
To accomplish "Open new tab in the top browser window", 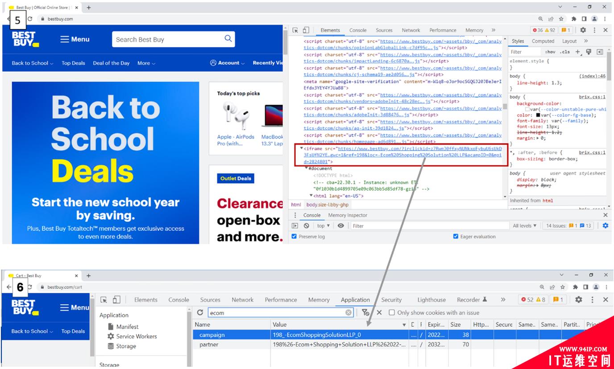I will point(88,8).
